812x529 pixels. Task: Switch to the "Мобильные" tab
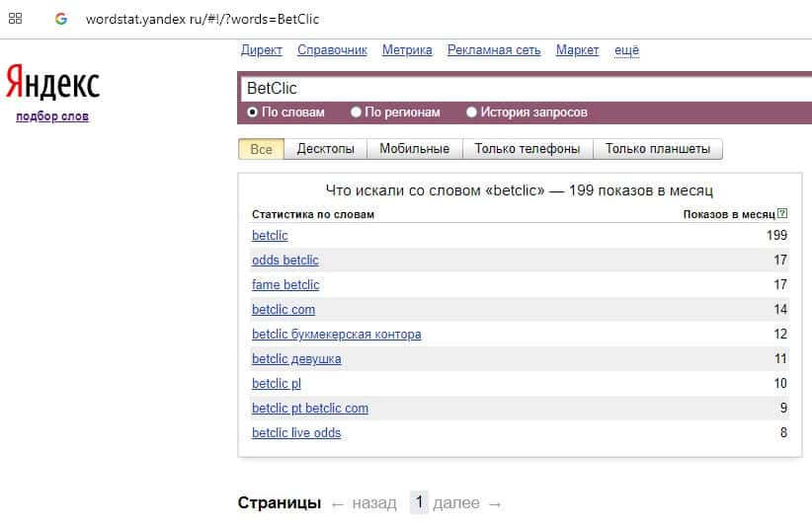pos(414,149)
